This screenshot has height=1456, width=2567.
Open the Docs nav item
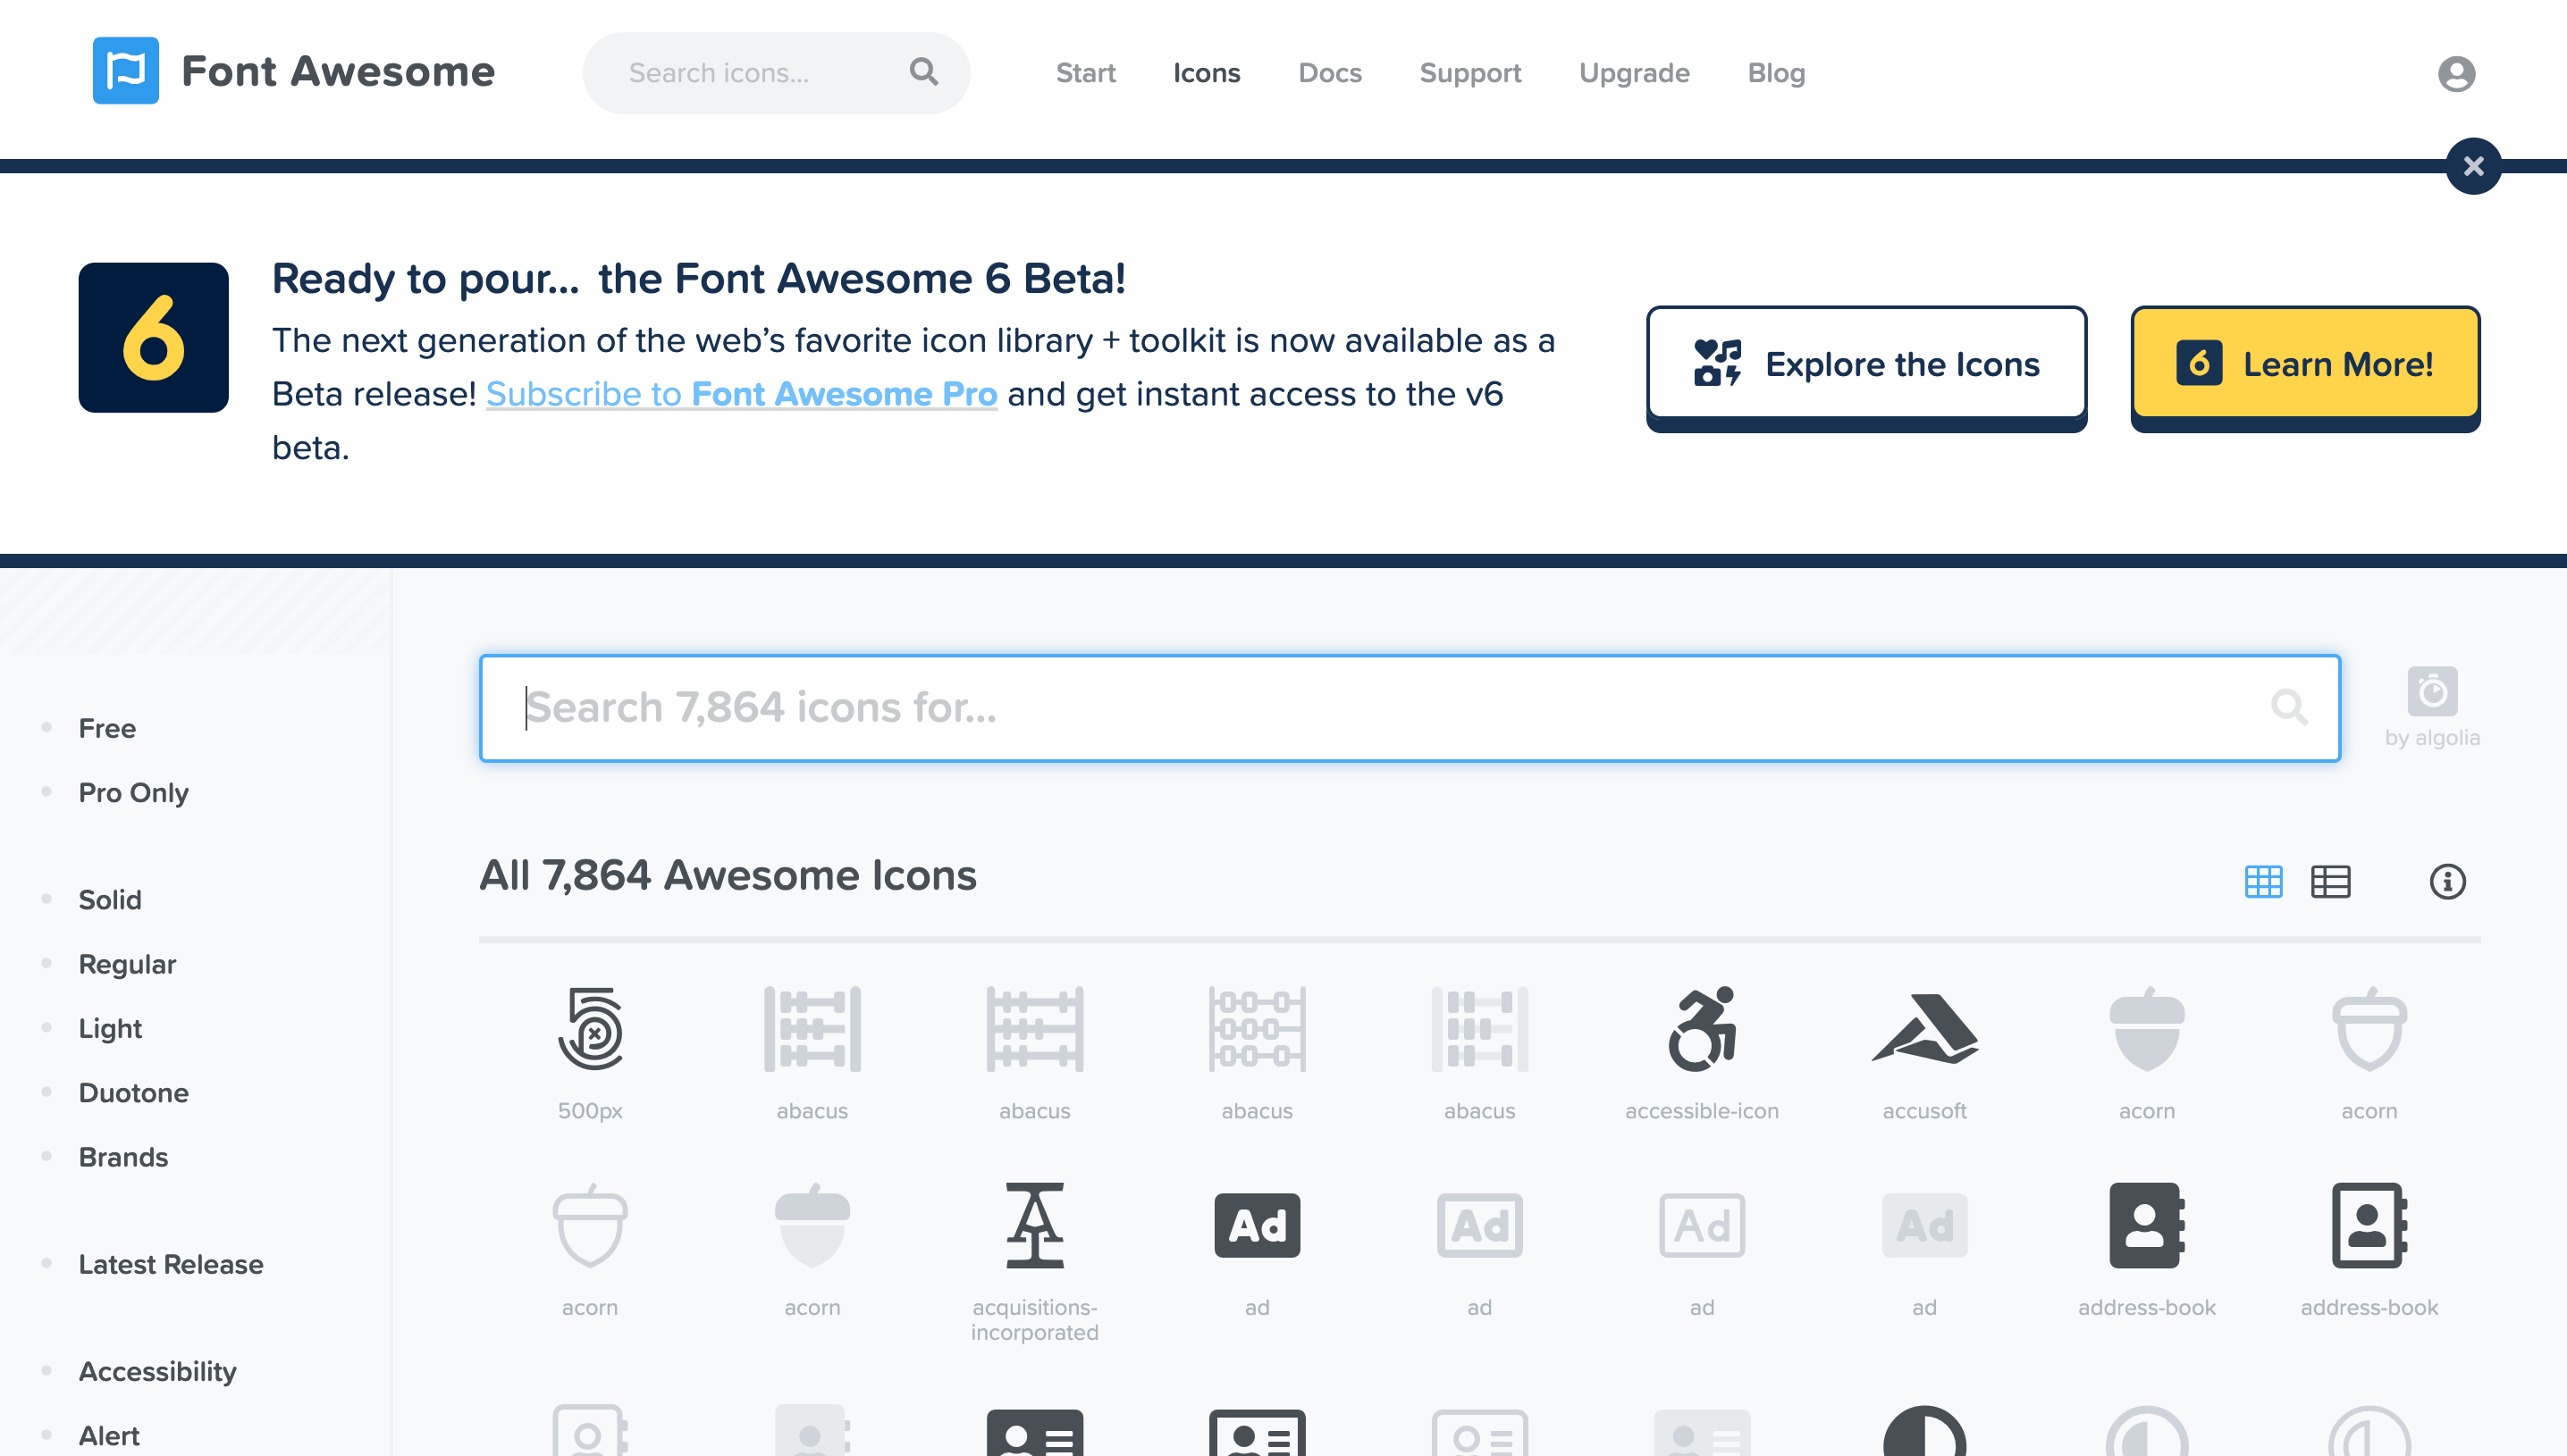point(1329,73)
